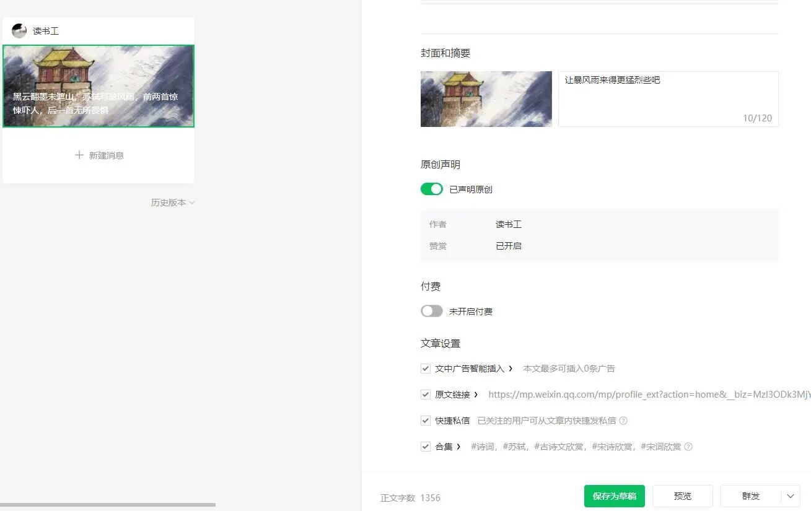
Task: Click the 正文字数 1356 counter
Action: [410, 498]
